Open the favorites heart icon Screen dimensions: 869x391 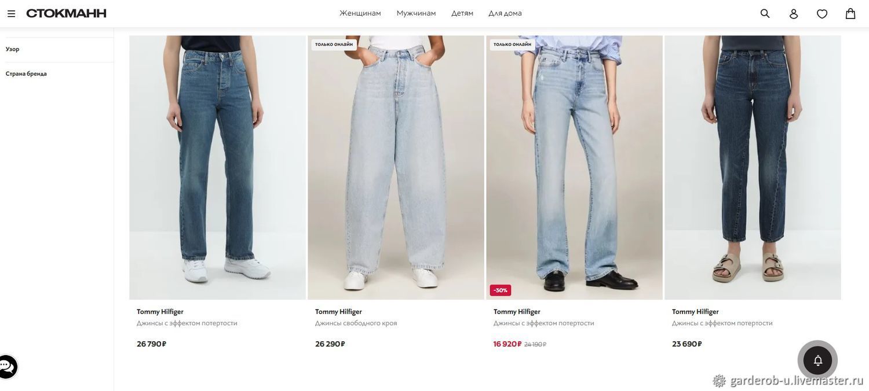pyautogui.click(x=822, y=13)
